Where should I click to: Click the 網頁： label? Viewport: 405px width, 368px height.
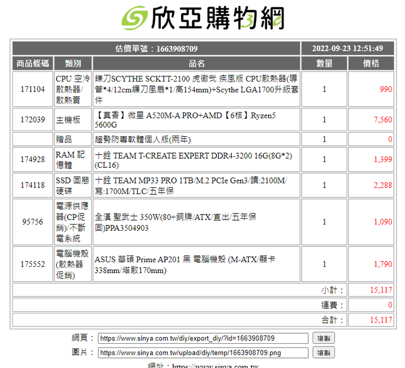[83, 338]
